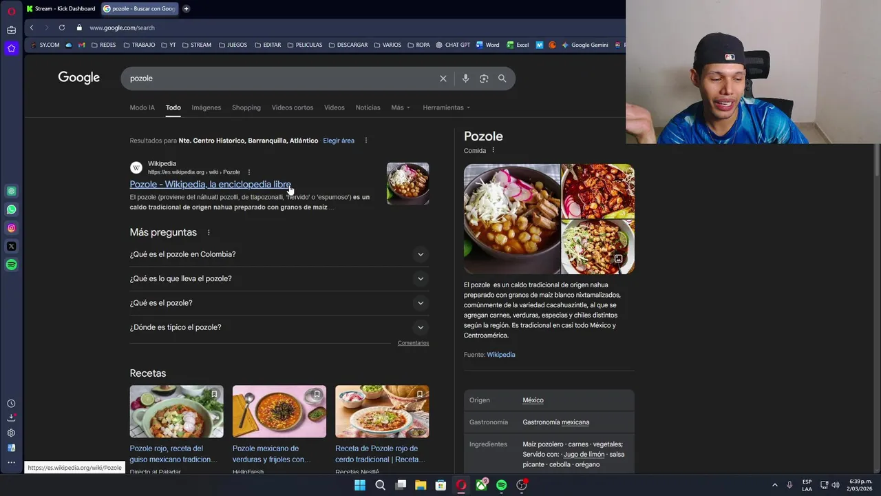Viewport: 881px width, 496px height.
Task: Switch to the Imágenes tab
Action: coord(206,107)
